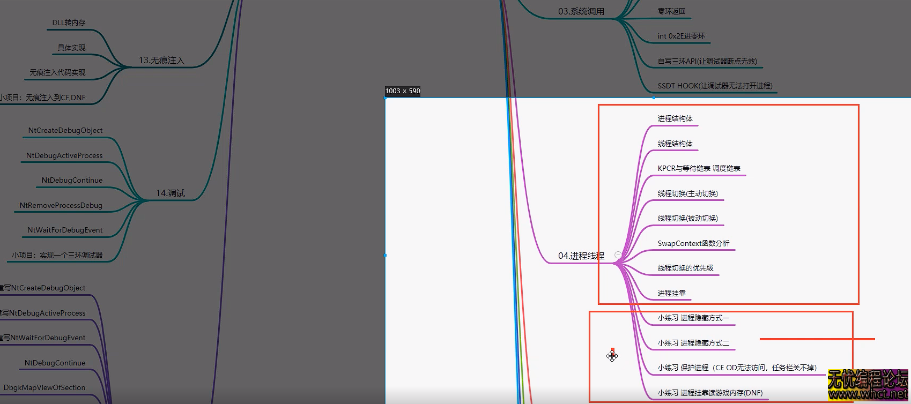This screenshot has width=911, height=404.
Task: Click the DLL转内存 subtopic
Action: [69, 23]
